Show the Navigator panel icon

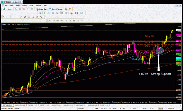[x=24, y=9]
